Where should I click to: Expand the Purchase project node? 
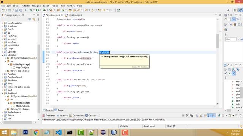click(3, 74)
